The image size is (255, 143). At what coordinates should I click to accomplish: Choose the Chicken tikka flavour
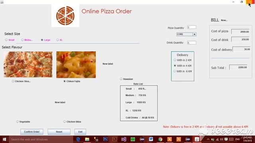point(72,122)
